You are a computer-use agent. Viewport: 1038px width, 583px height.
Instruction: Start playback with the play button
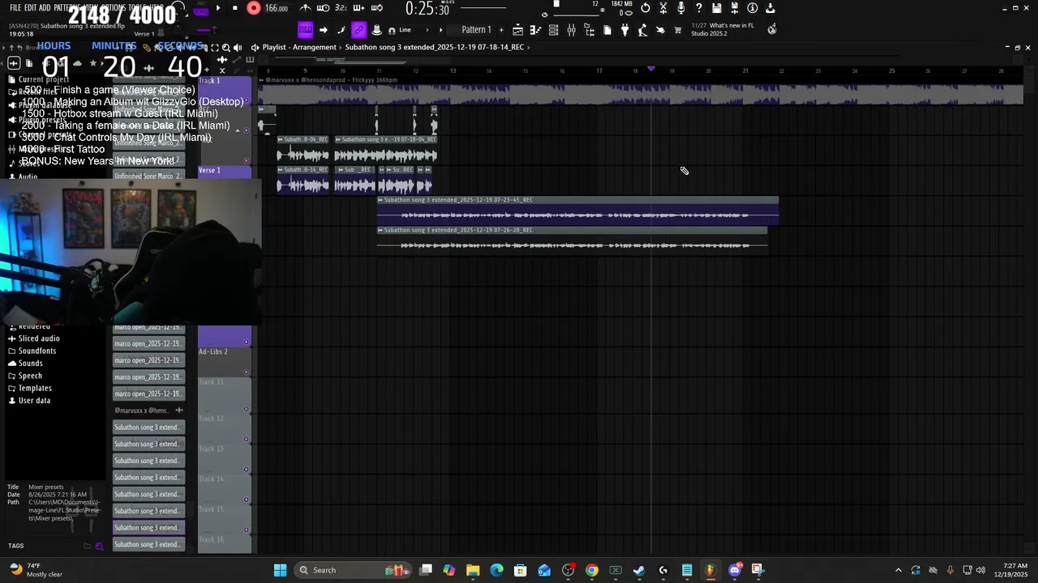click(217, 8)
